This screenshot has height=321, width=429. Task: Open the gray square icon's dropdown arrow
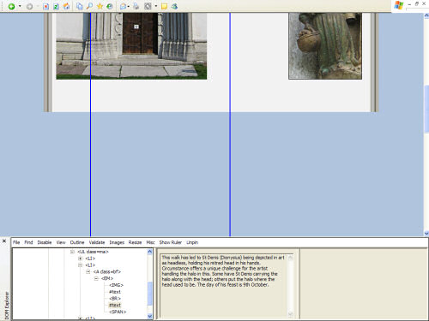[x=156, y=6]
